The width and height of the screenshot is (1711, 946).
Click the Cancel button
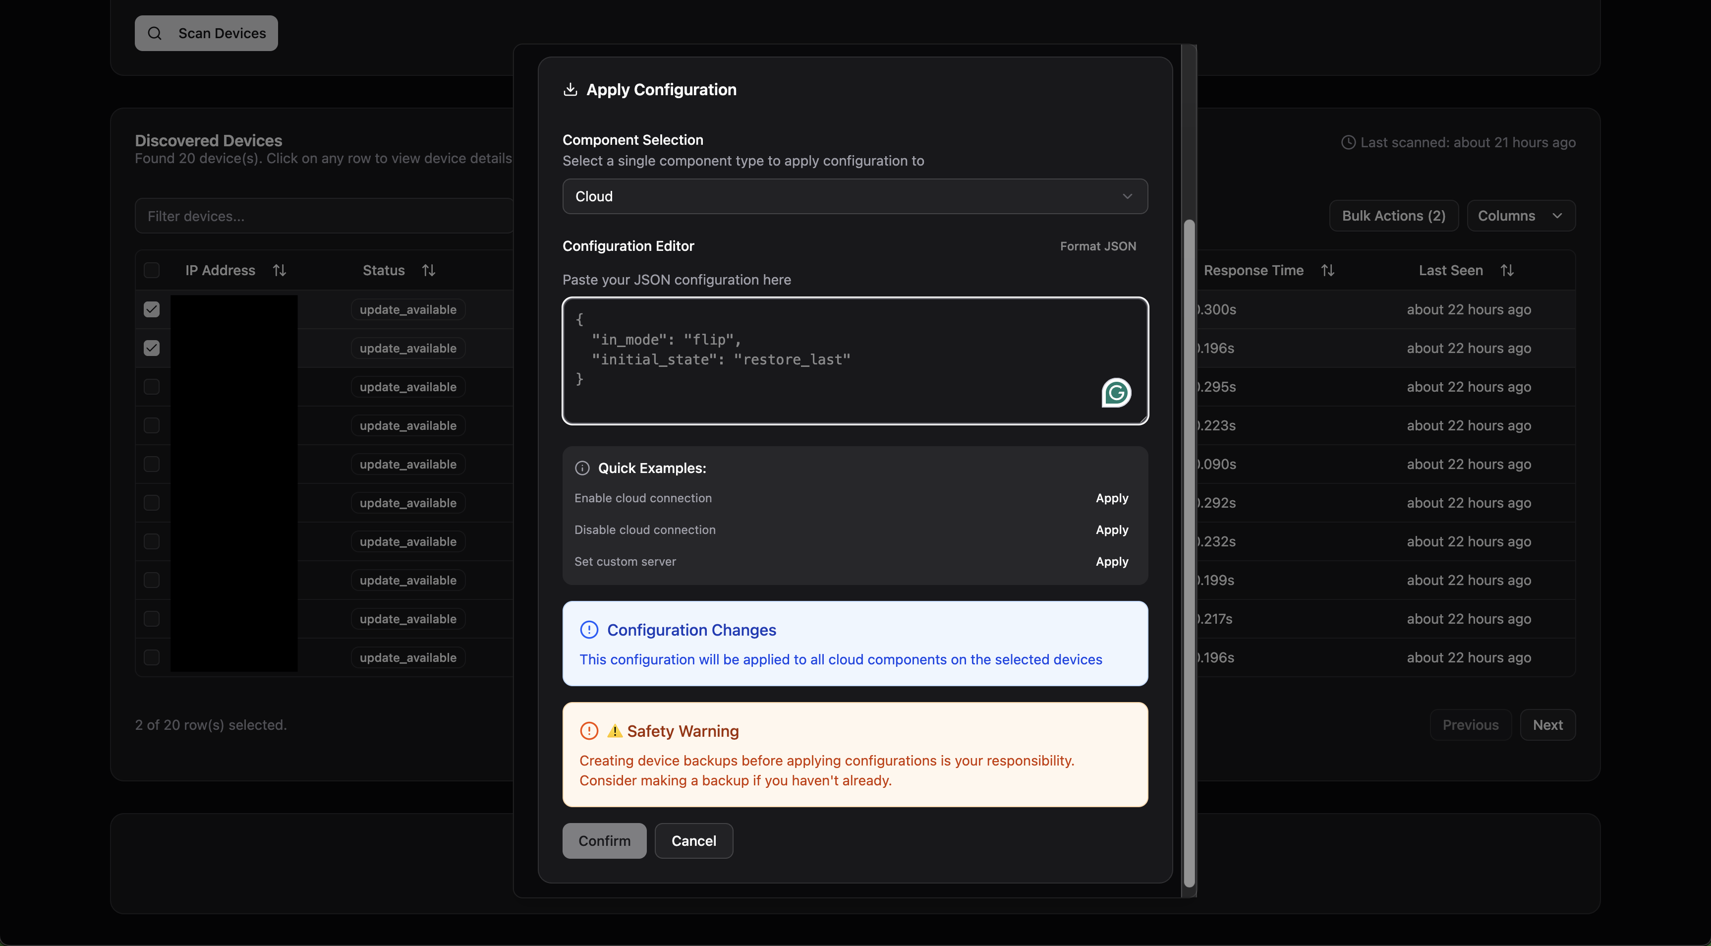click(x=693, y=841)
